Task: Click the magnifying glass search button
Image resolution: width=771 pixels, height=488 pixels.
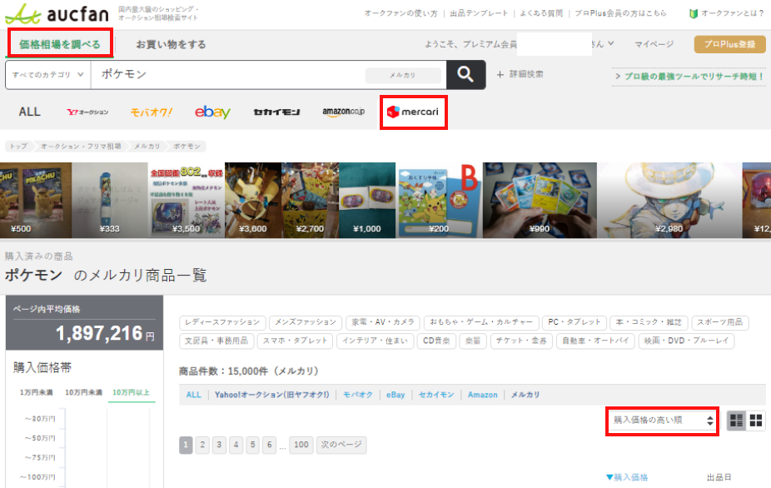Action: point(465,74)
